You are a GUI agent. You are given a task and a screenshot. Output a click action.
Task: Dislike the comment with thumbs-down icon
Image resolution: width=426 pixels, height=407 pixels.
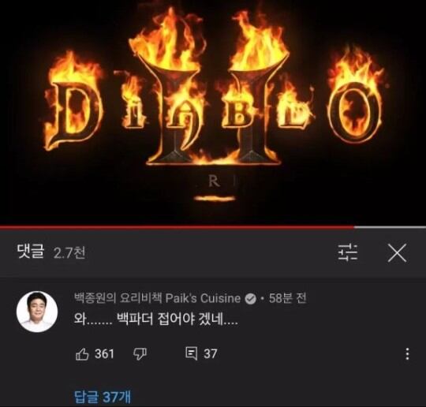pyautogui.click(x=140, y=354)
